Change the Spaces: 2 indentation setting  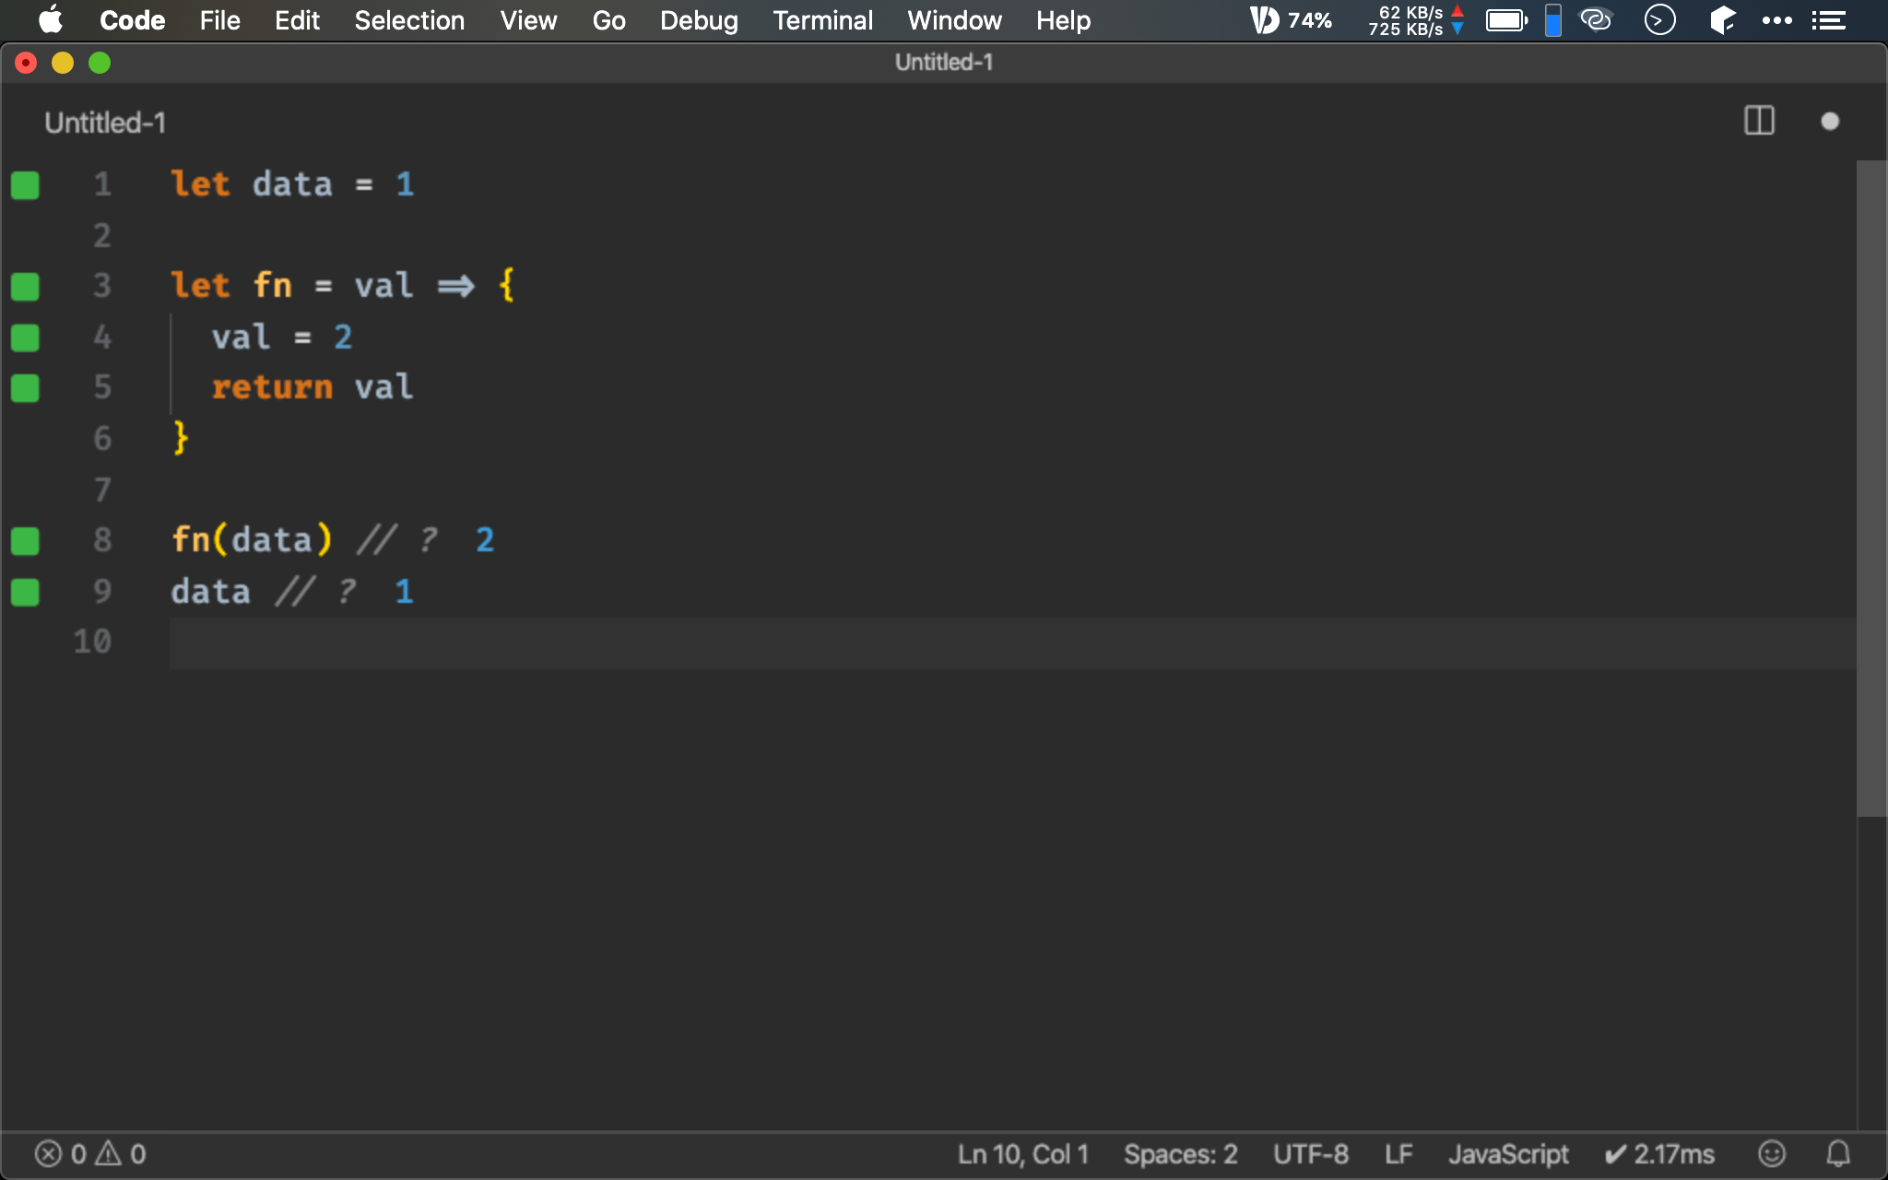(x=1180, y=1153)
